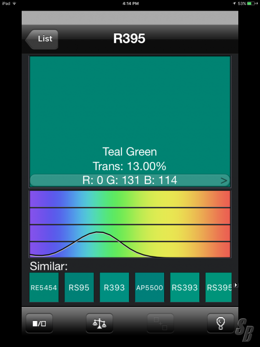This screenshot has width=260, height=347.
Task: Tap the battery indicator in status bar
Action: click(x=252, y=3)
